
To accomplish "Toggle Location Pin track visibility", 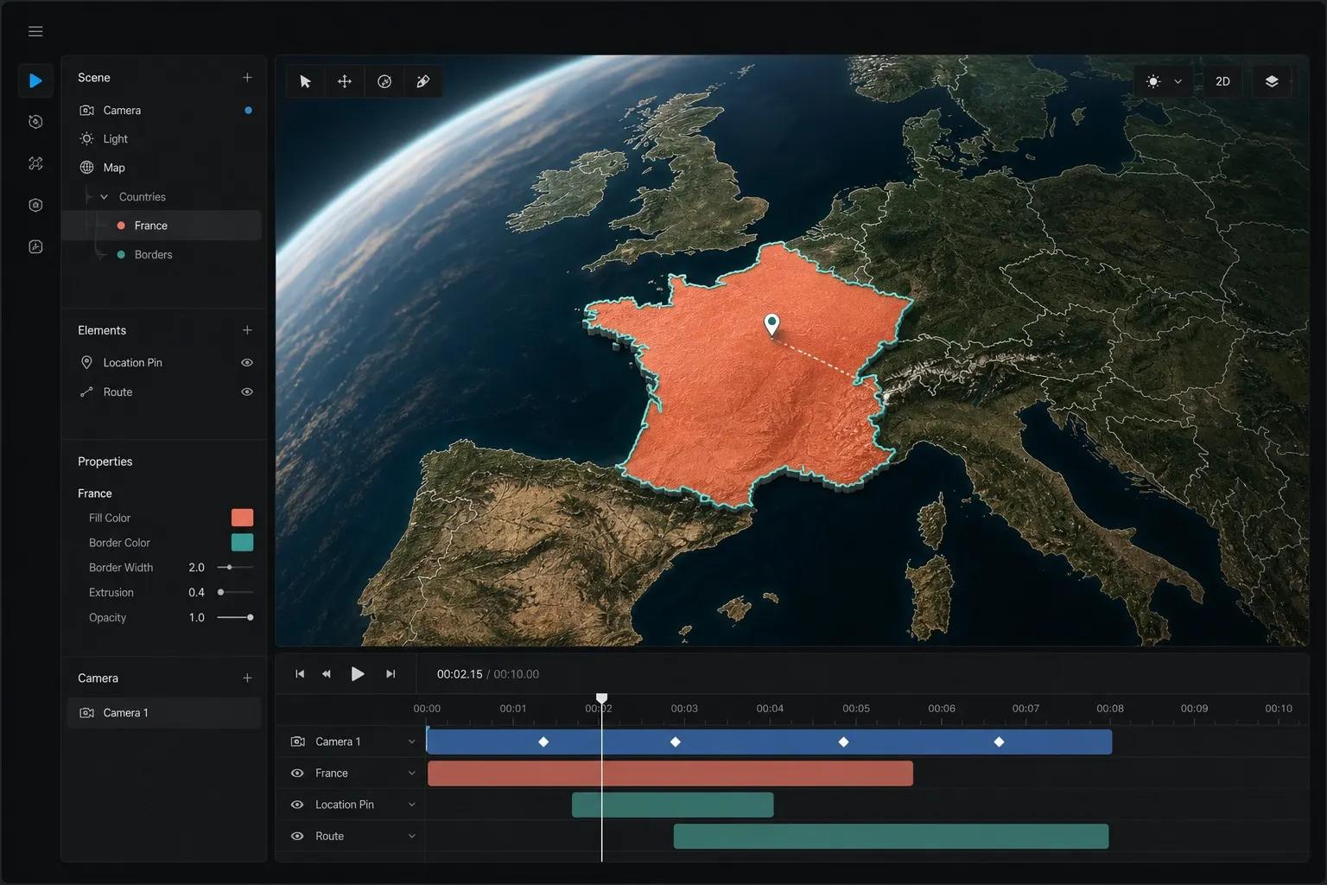I will pyautogui.click(x=297, y=805).
